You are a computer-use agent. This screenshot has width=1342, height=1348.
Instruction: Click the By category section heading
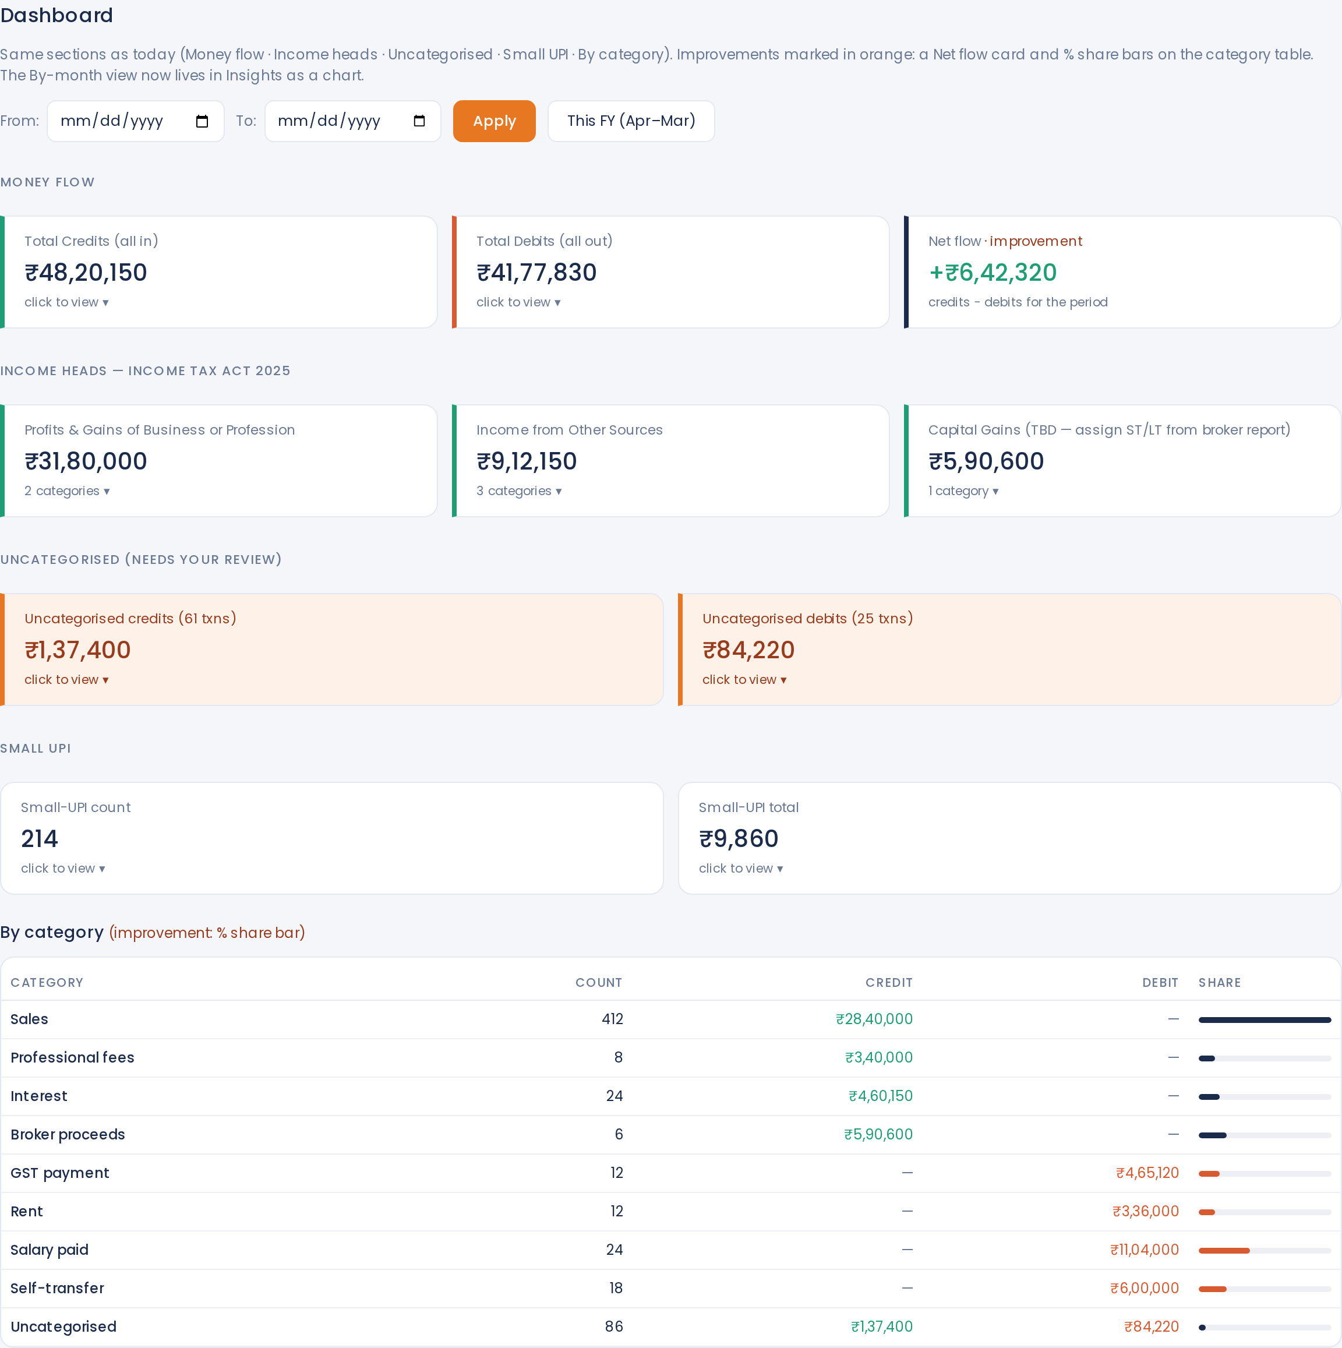(x=52, y=933)
